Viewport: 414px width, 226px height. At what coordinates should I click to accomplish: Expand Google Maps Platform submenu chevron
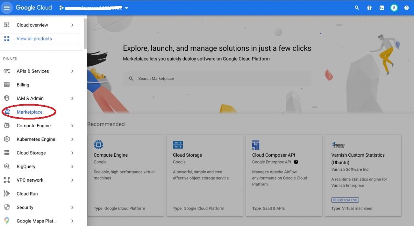72,220
